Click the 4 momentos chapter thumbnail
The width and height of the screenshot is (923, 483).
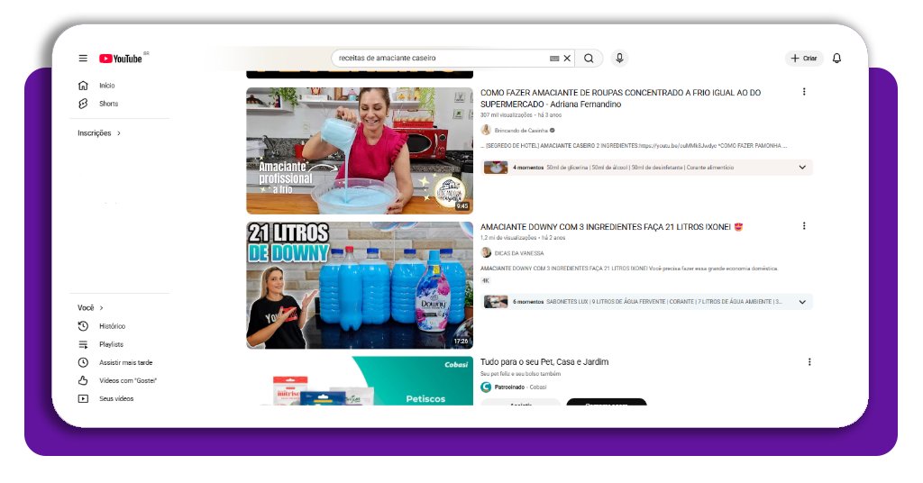click(496, 168)
